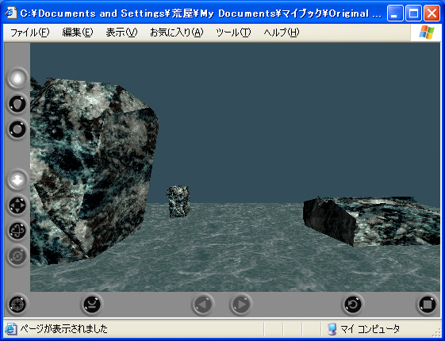Go to next viewpoint arrow
Screen dimensions: 445x341
[x=240, y=305]
